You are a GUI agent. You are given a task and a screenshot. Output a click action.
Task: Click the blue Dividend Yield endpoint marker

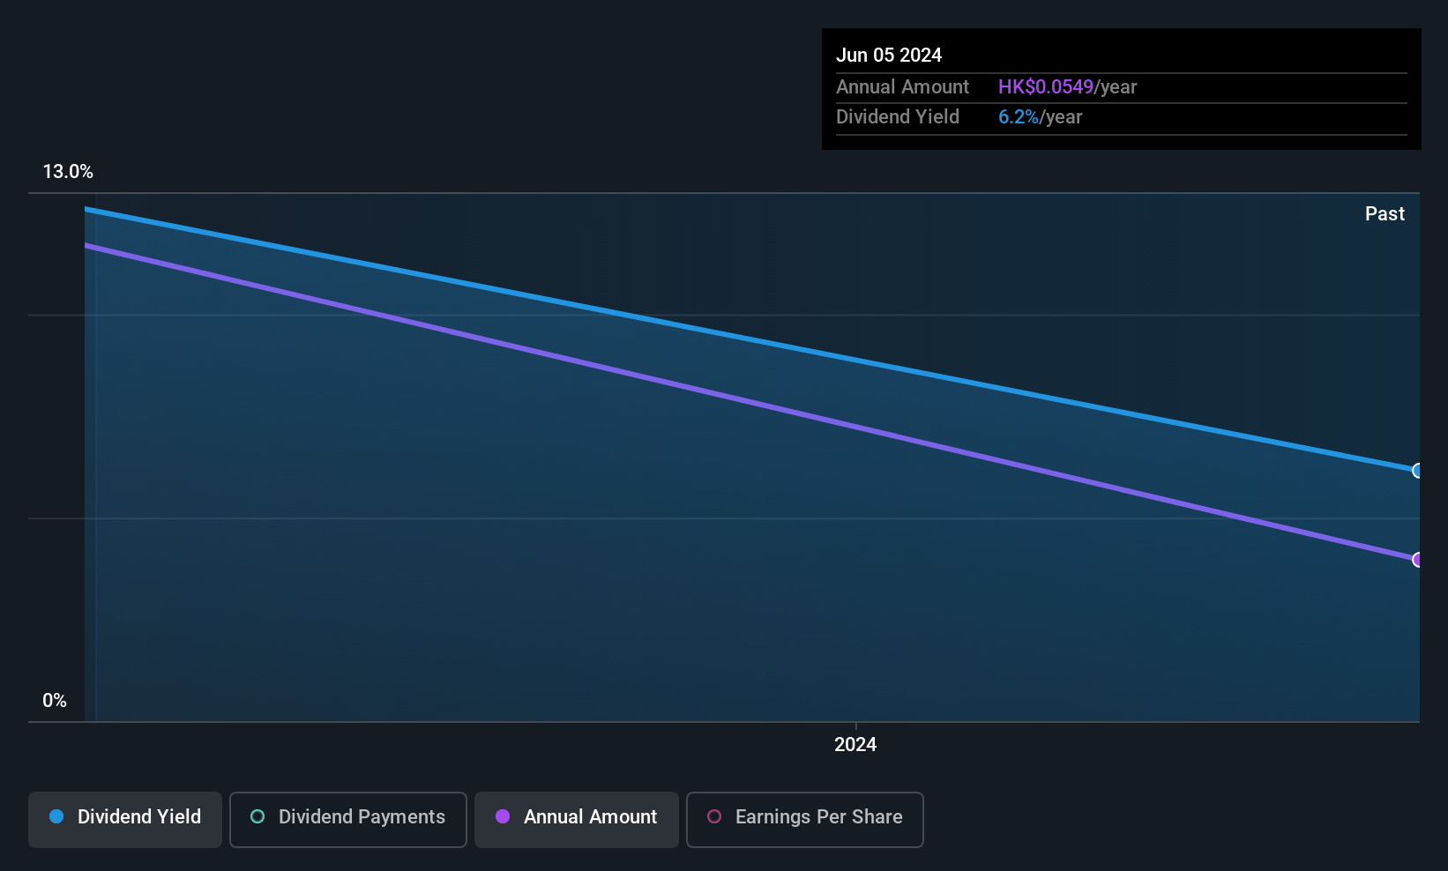tap(1418, 471)
